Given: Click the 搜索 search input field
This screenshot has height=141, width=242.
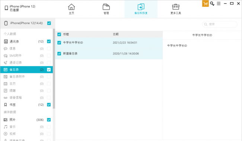Looking at the screenshot, I should 220,24.
